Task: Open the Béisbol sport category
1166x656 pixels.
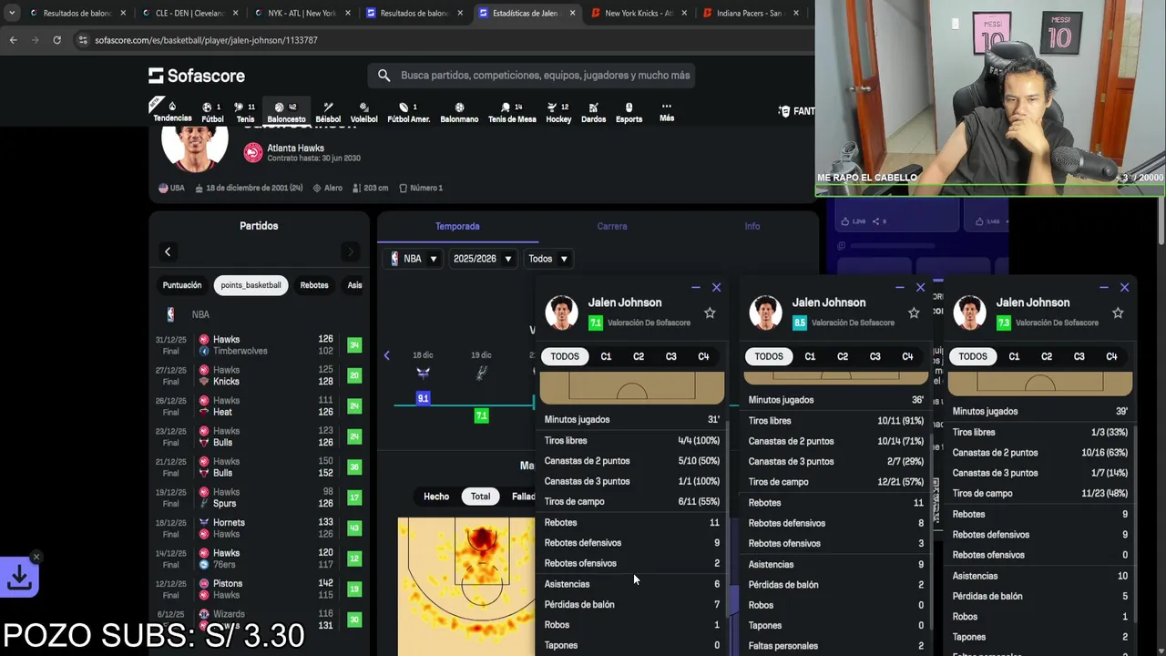Action: pos(328,112)
